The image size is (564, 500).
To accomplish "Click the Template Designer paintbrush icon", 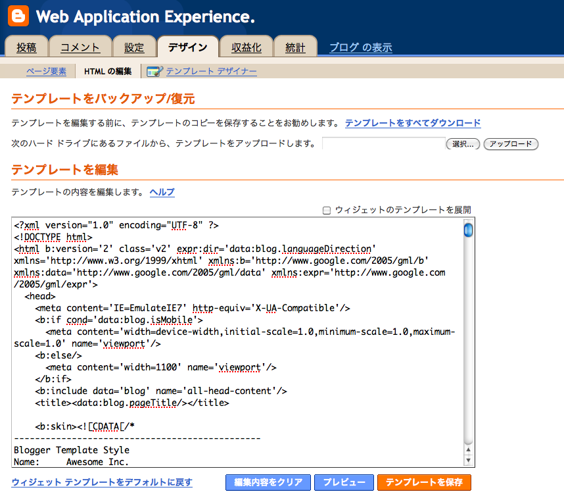I will 154,71.
